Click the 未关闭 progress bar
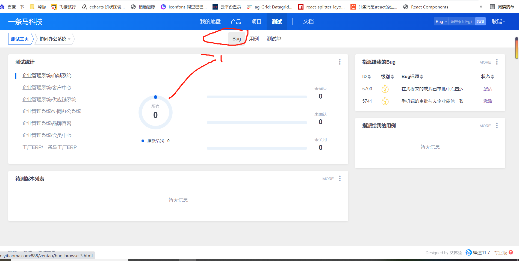Image resolution: width=519 pixels, height=261 pixels. 257,148
